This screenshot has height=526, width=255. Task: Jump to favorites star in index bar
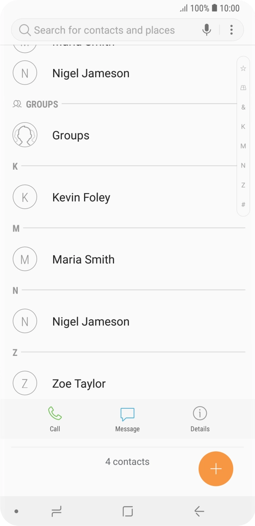tap(243, 69)
